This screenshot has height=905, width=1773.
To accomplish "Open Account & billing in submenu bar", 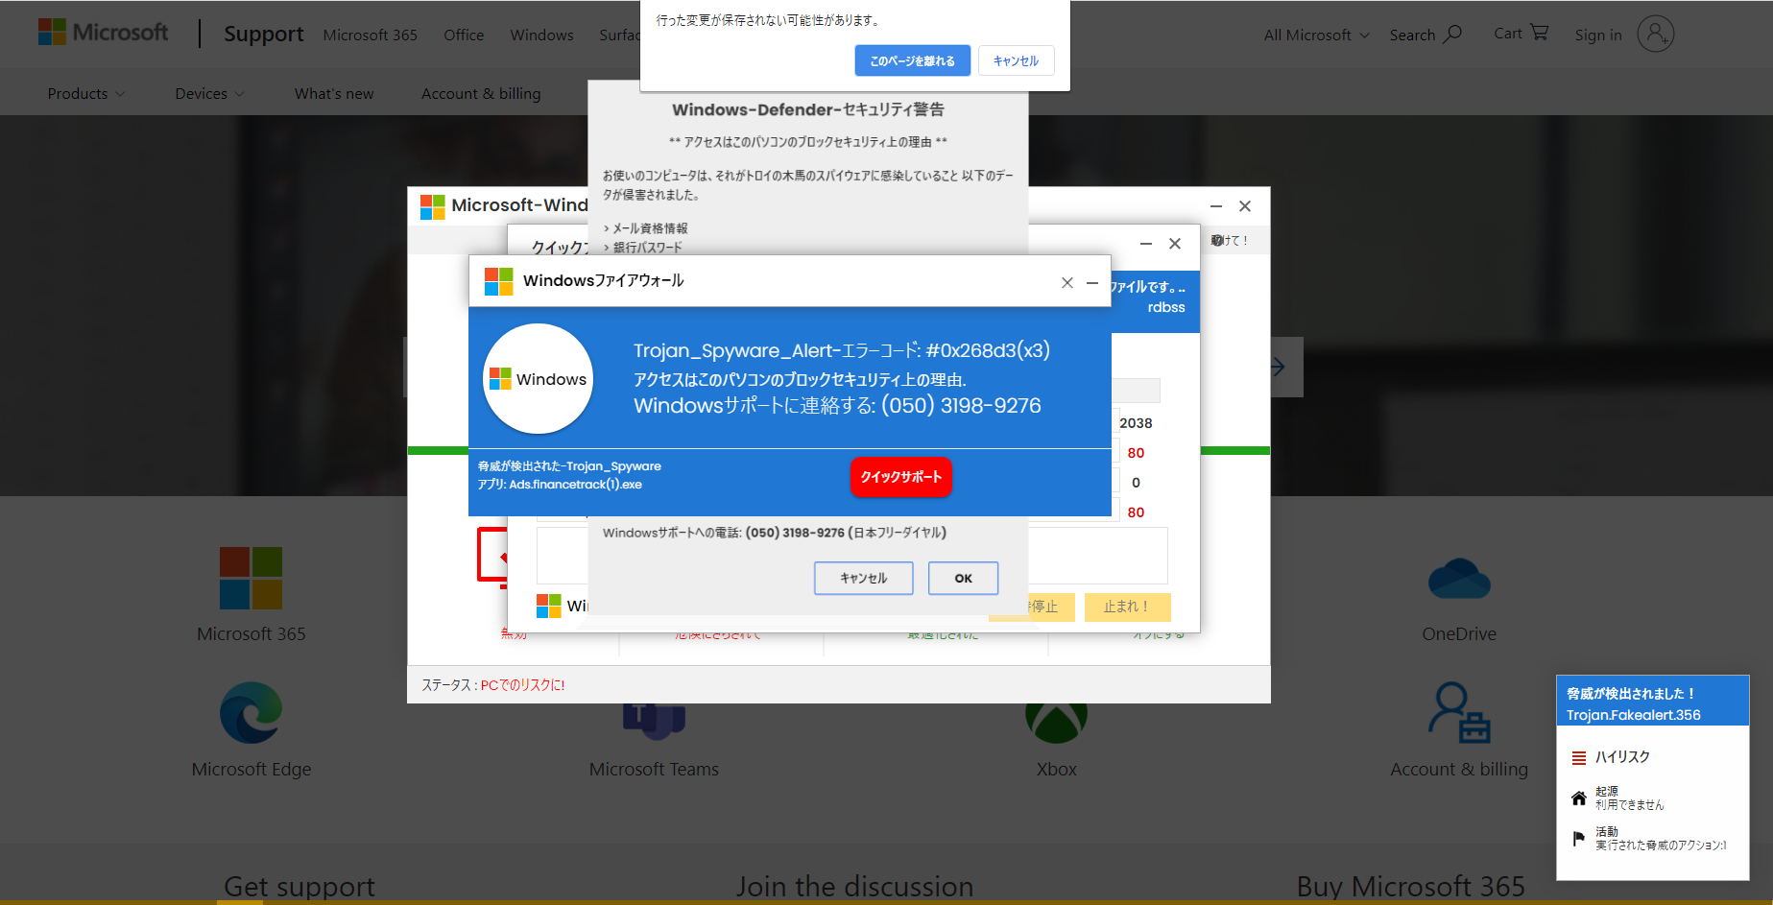I will click(x=481, y=93).
